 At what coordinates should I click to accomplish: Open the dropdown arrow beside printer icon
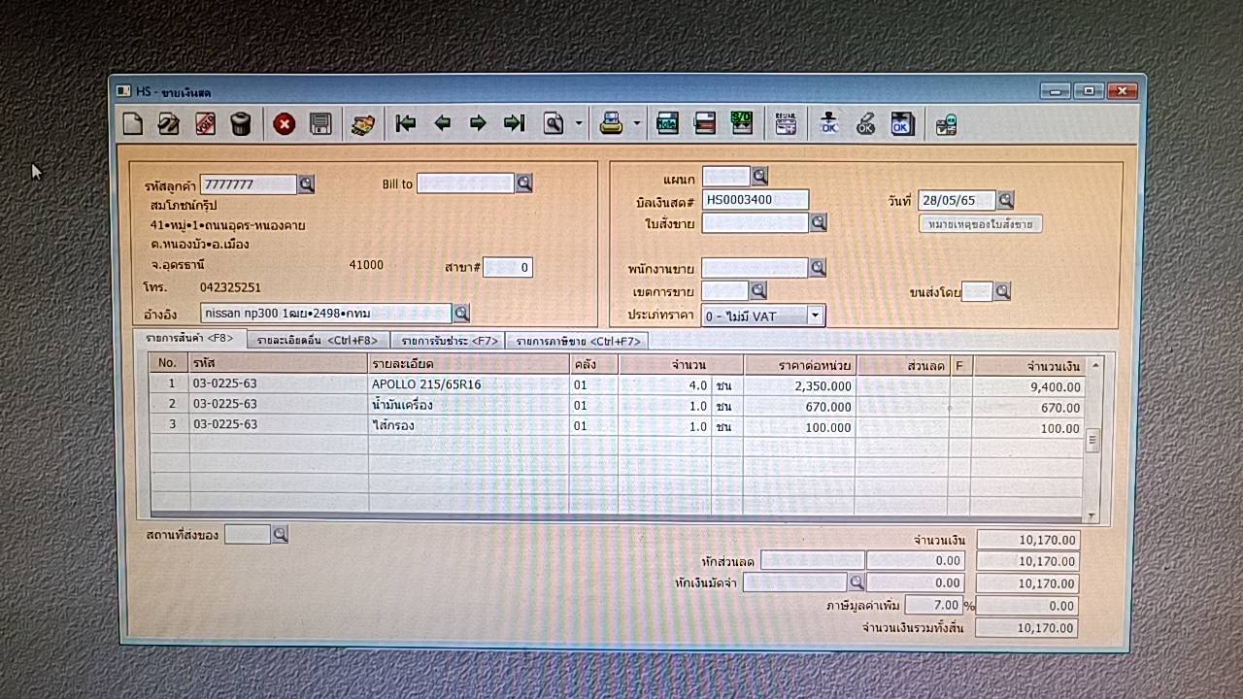coord(637,123)
